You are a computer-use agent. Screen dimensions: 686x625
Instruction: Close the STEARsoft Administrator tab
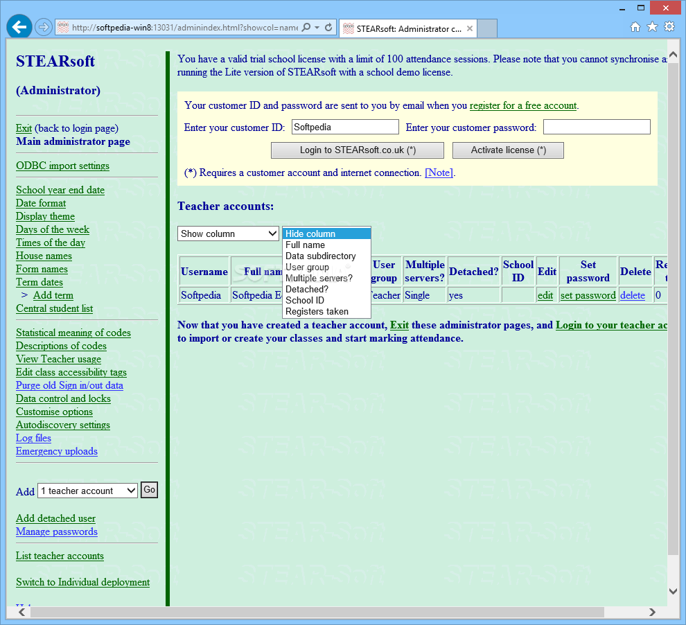tap(469, 28)
